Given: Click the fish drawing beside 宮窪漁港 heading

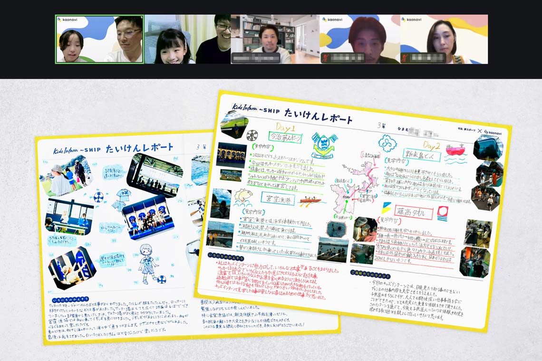Looking at the screenshot, I should pos(242,196).
